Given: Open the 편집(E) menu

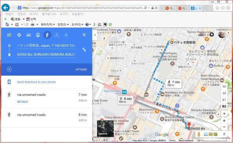Looking at the screenshot, I should [22, 14].
